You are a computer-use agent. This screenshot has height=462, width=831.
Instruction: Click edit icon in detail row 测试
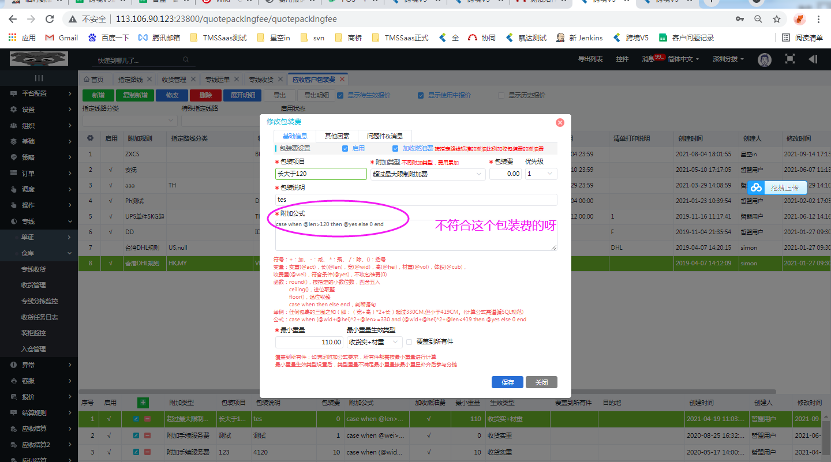[x=137, y=436]
